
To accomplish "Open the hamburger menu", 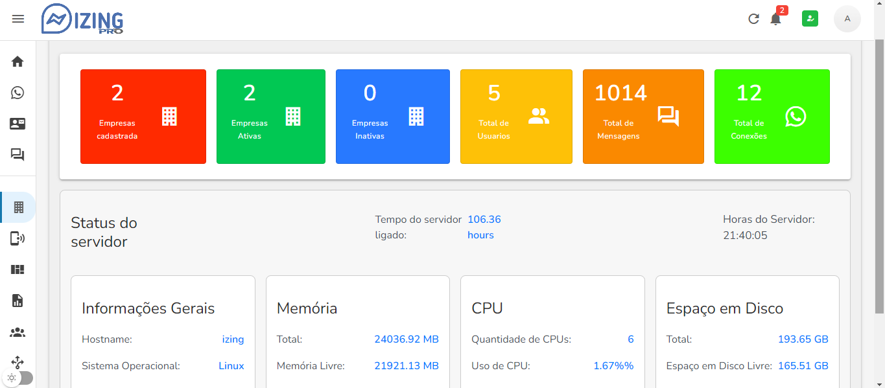I will pos(18,19).
